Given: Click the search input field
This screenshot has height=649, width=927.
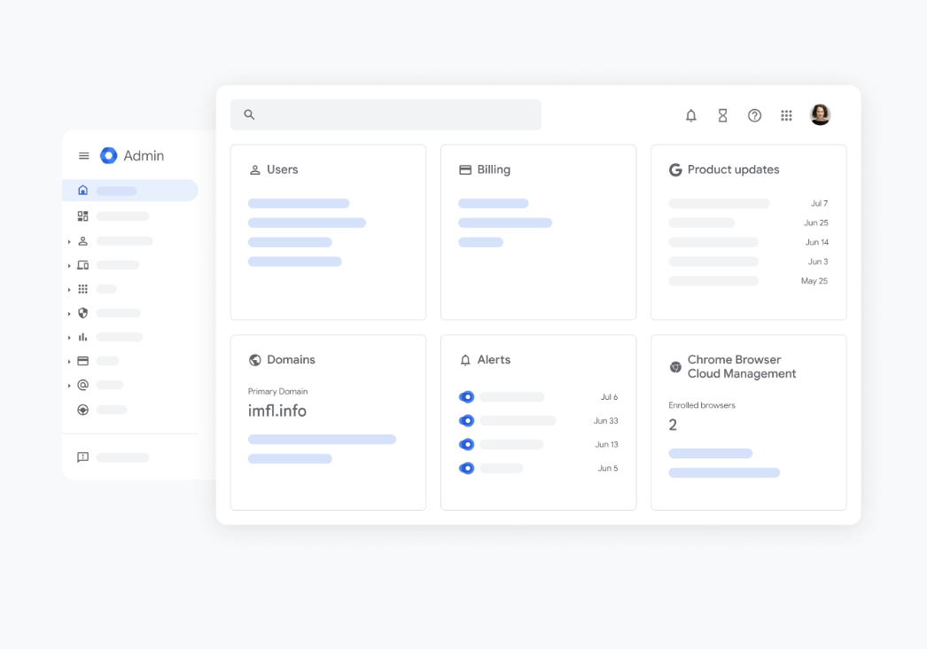Looking at the screenshot, I should (386, 115).
